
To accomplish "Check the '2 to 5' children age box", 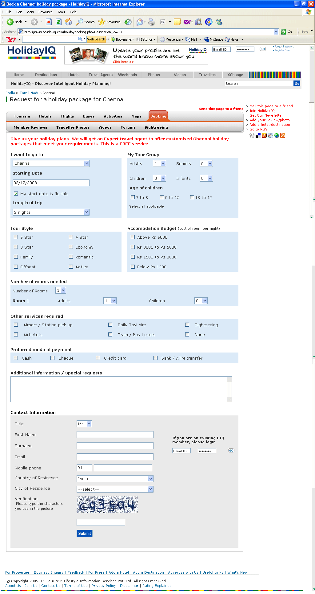I will click(133, 197).
